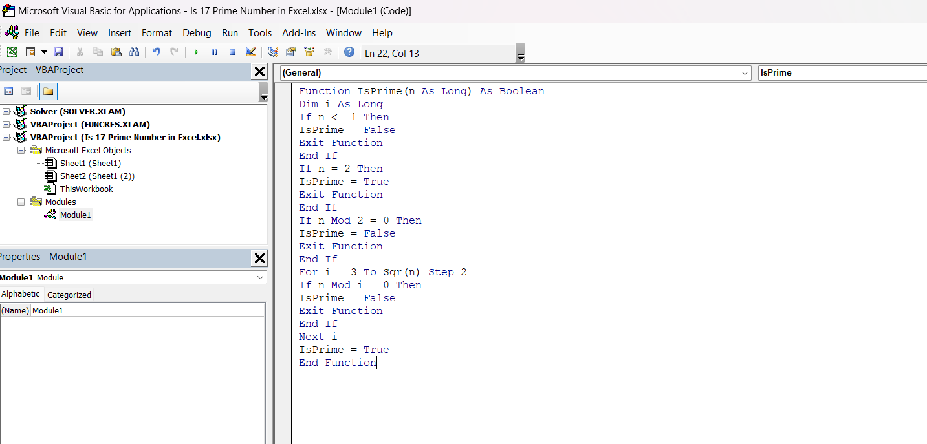
Task: Close the Project - VBAProject panel
Action: 259,72
